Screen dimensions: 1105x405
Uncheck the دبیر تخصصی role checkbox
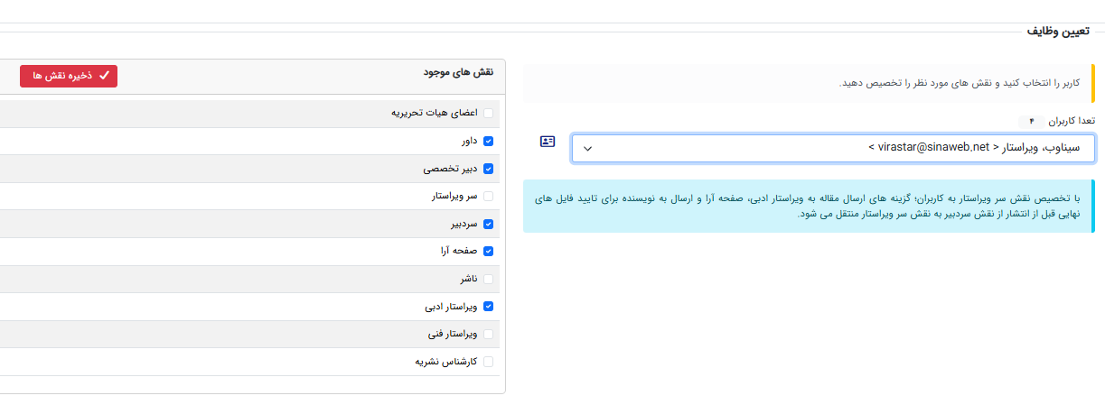coord(489,169)
